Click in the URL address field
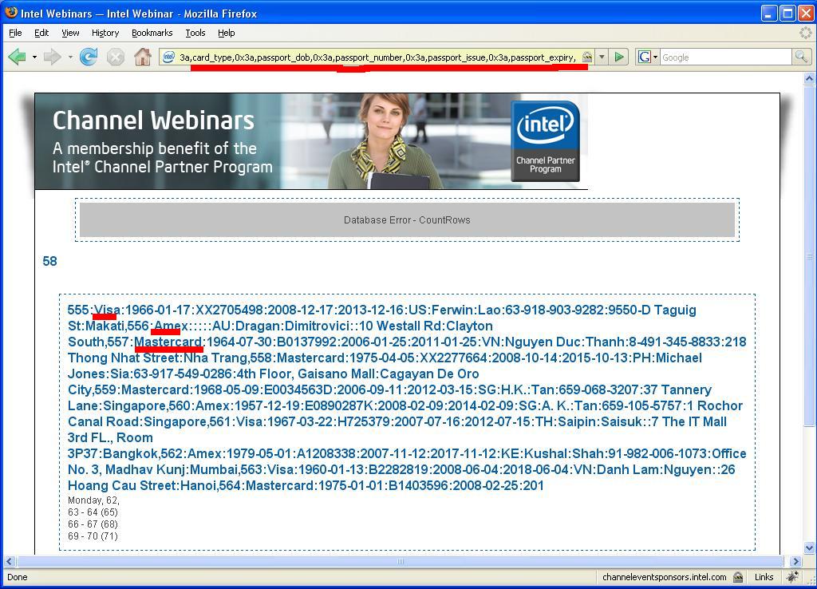The image size is (817, 589). point(377,57)
